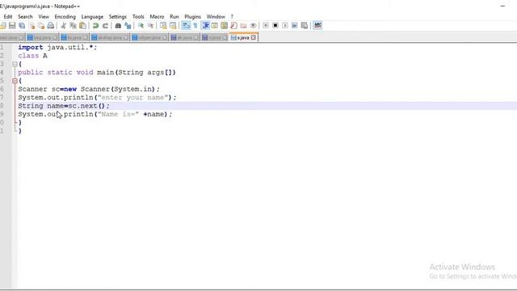The height and width of the screenshot is (291, 517).
Task: Open the Encoding menu
Action: (65, 16)
